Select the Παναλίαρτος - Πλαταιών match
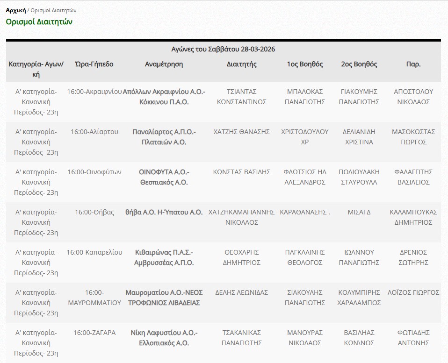Viewport: 448px width, 363px height. [164, 137]
